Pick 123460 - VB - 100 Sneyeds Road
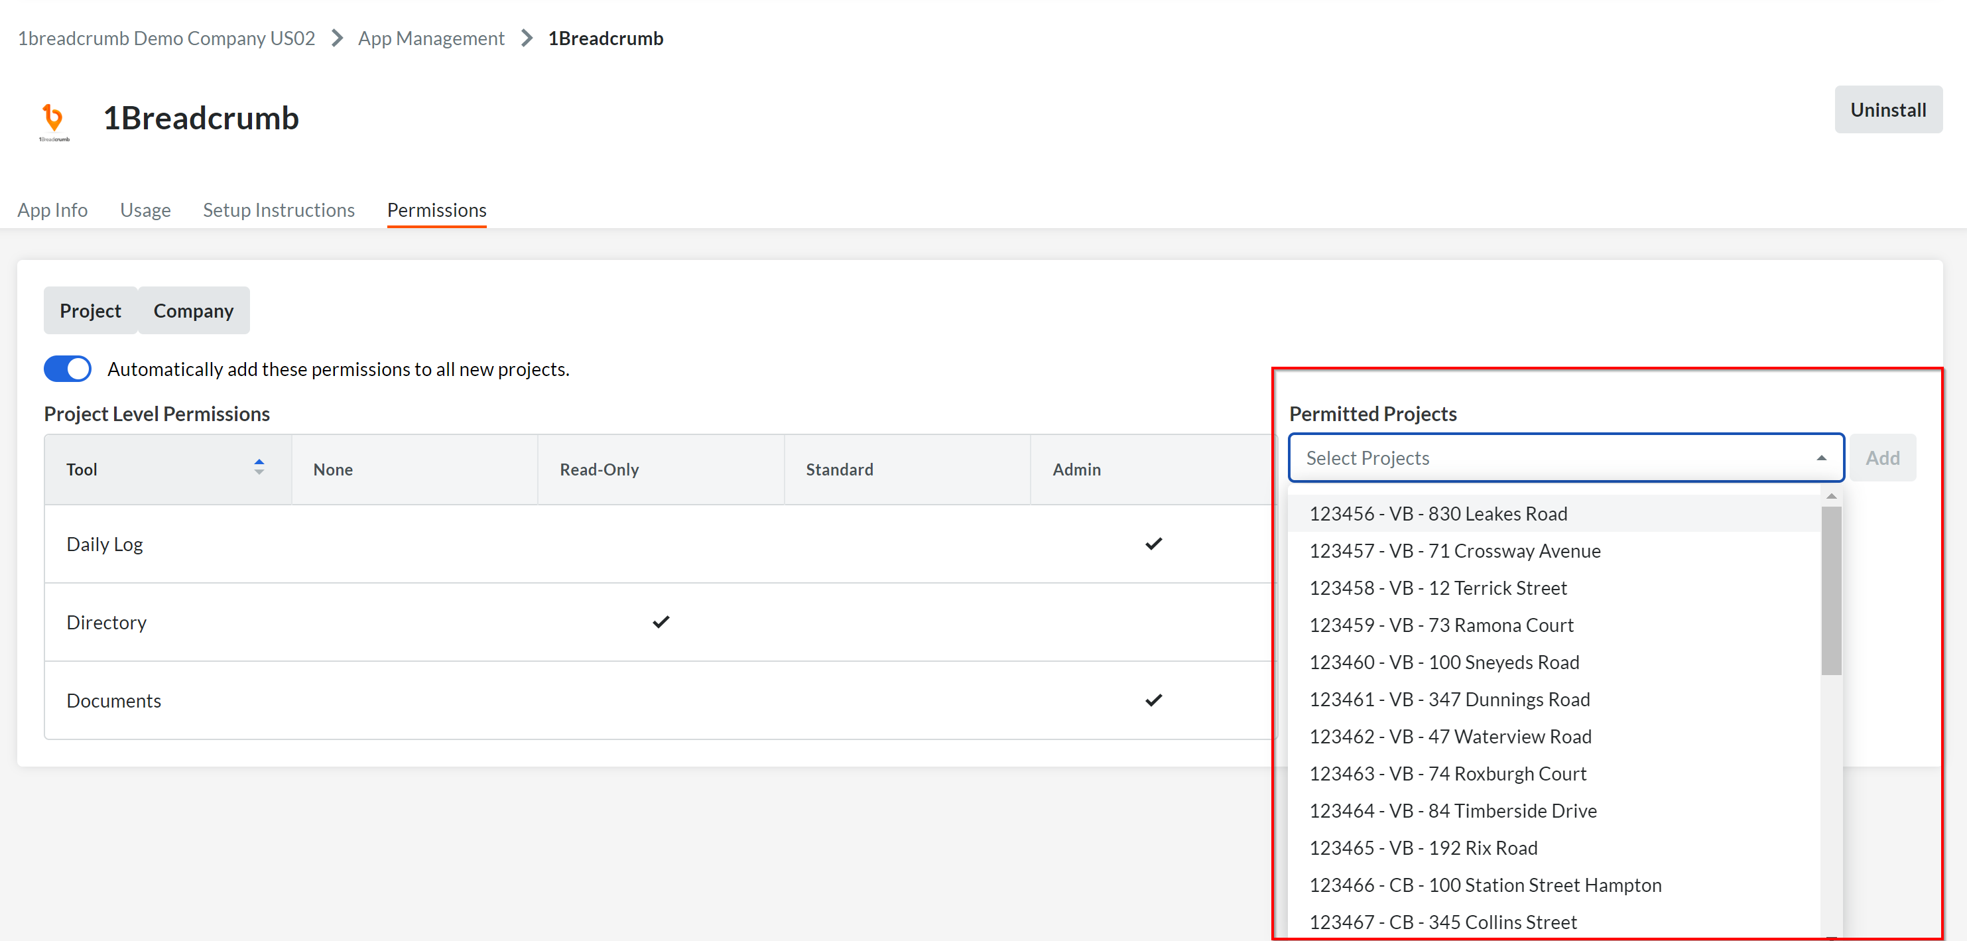The height and width of the screenshot is (941, 1967). (x=1554, y=662)
